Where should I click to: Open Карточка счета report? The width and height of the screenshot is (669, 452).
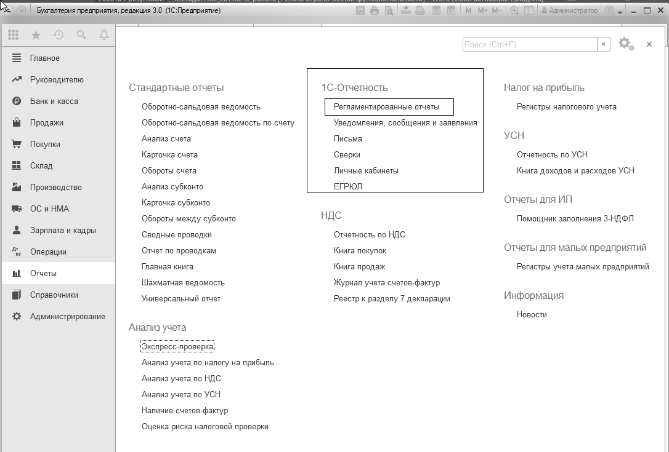click(170, 154)
